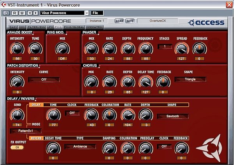
Task: Click the Phaser Spread value 127
Action: pyautogui.click(x=182, y=59)
